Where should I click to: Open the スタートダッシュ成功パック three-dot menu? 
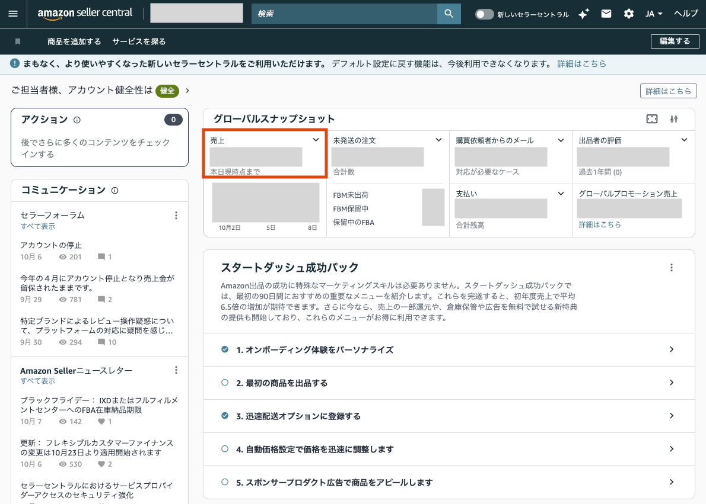(x=672, y=268)
